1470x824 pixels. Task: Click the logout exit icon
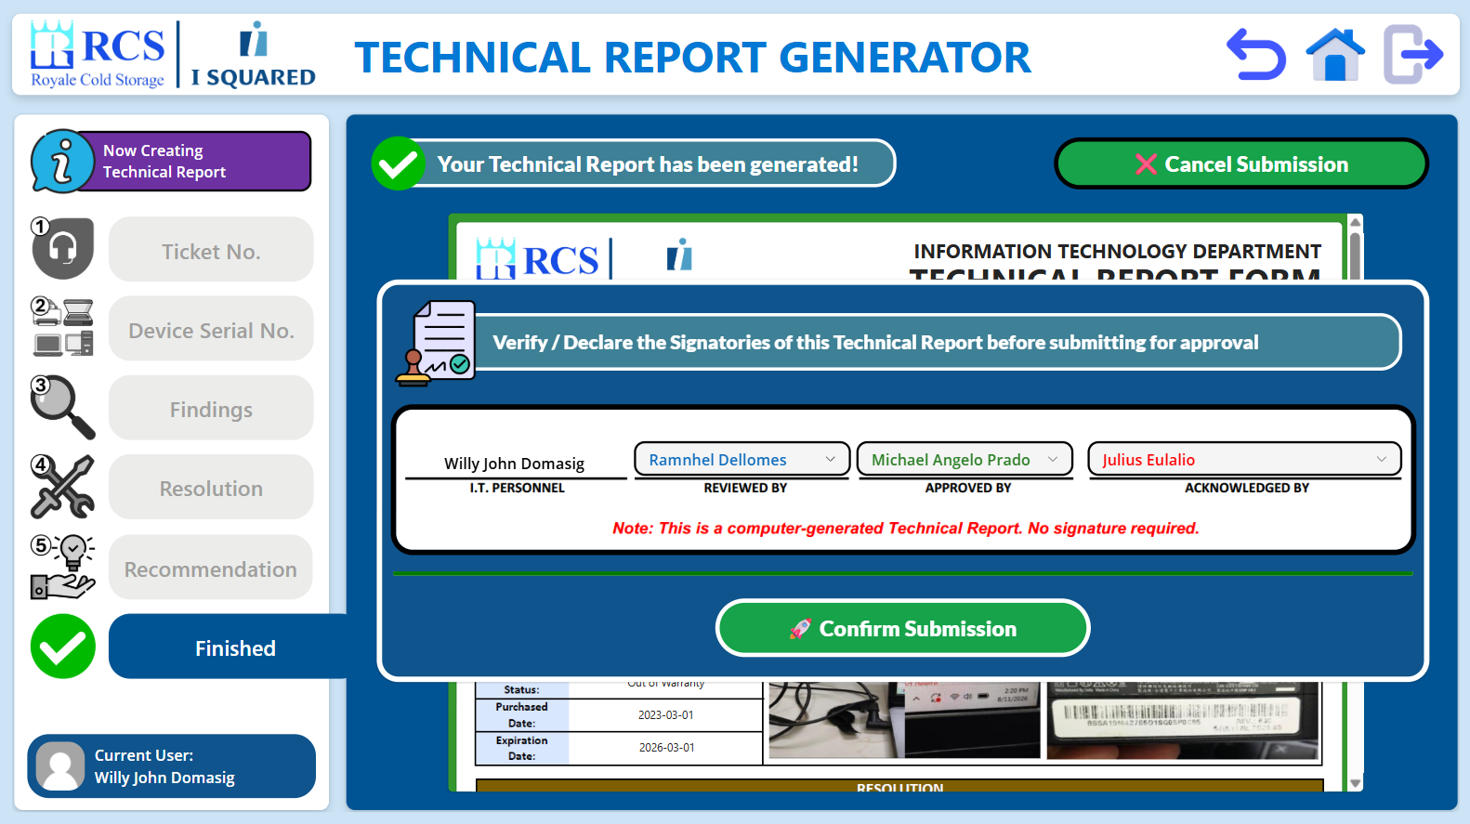1413,54
